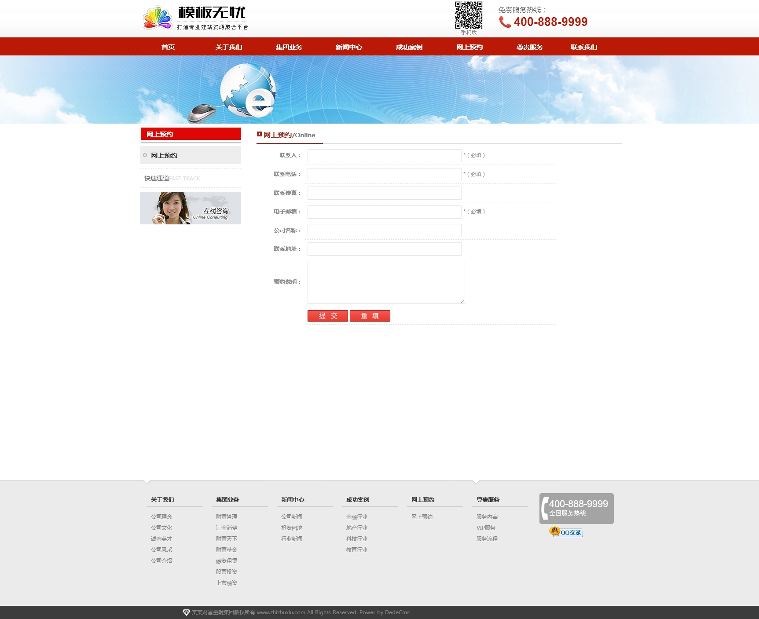Visit the VIP服务 footer link

pyautogui.click(x=486, y=528)
